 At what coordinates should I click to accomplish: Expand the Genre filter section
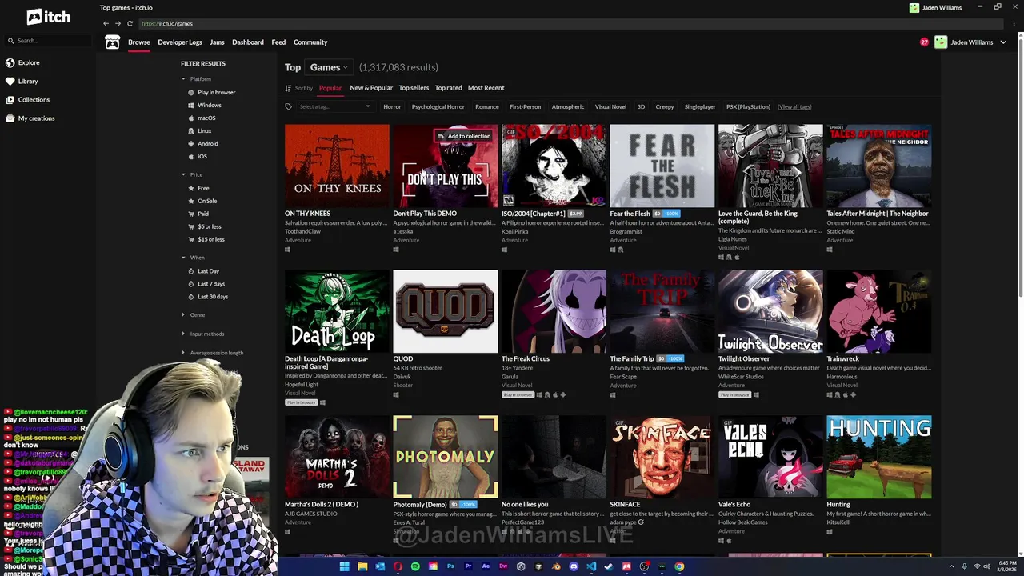(193, 315)
